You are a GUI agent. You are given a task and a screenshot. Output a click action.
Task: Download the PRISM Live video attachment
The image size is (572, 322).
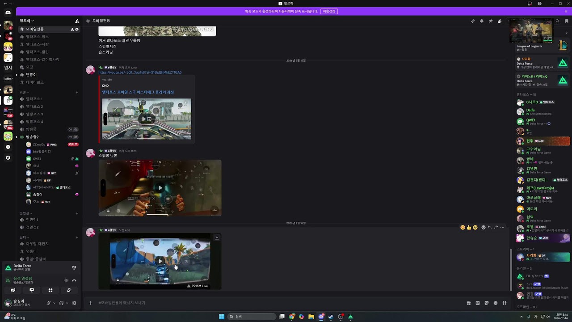[x=217, y=237]
